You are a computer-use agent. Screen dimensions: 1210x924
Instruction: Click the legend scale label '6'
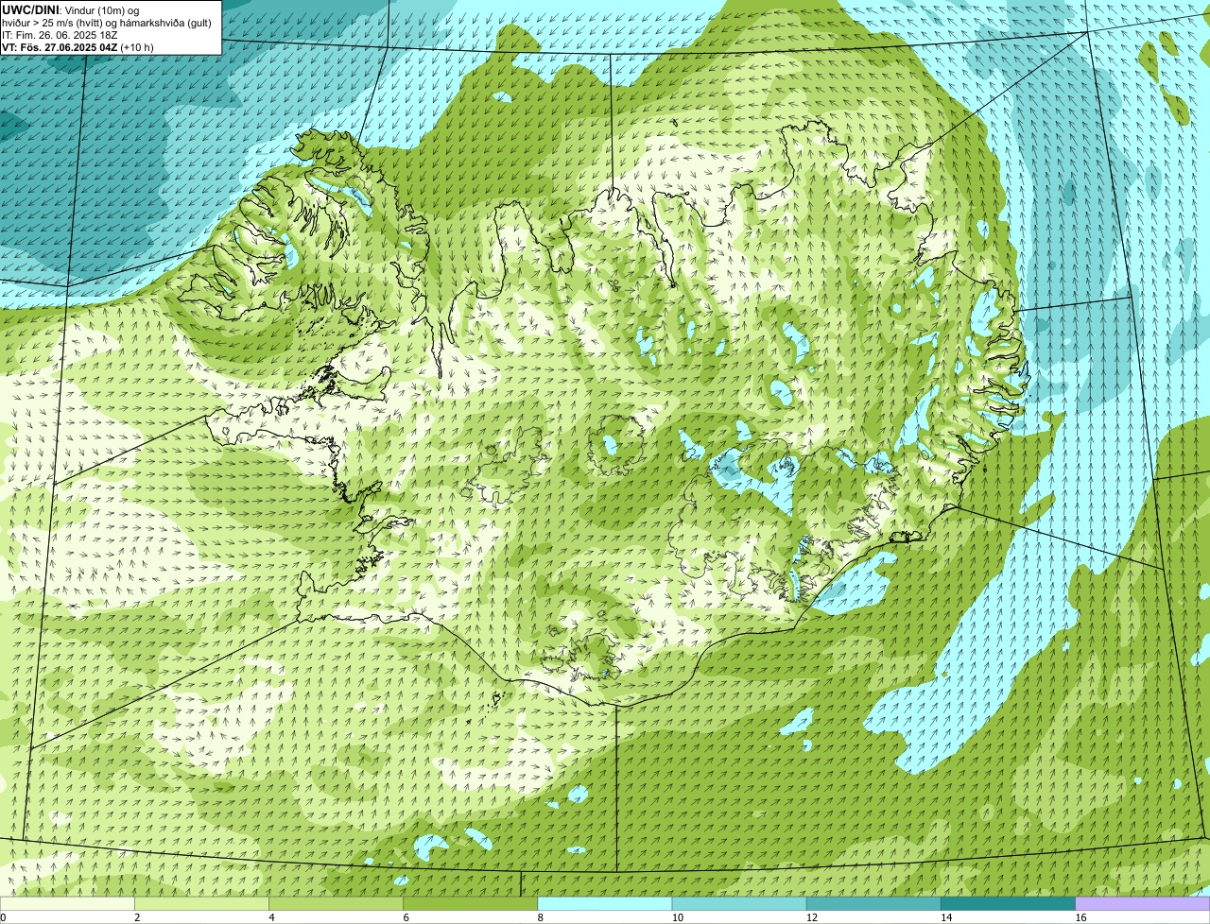pos(406,917)
